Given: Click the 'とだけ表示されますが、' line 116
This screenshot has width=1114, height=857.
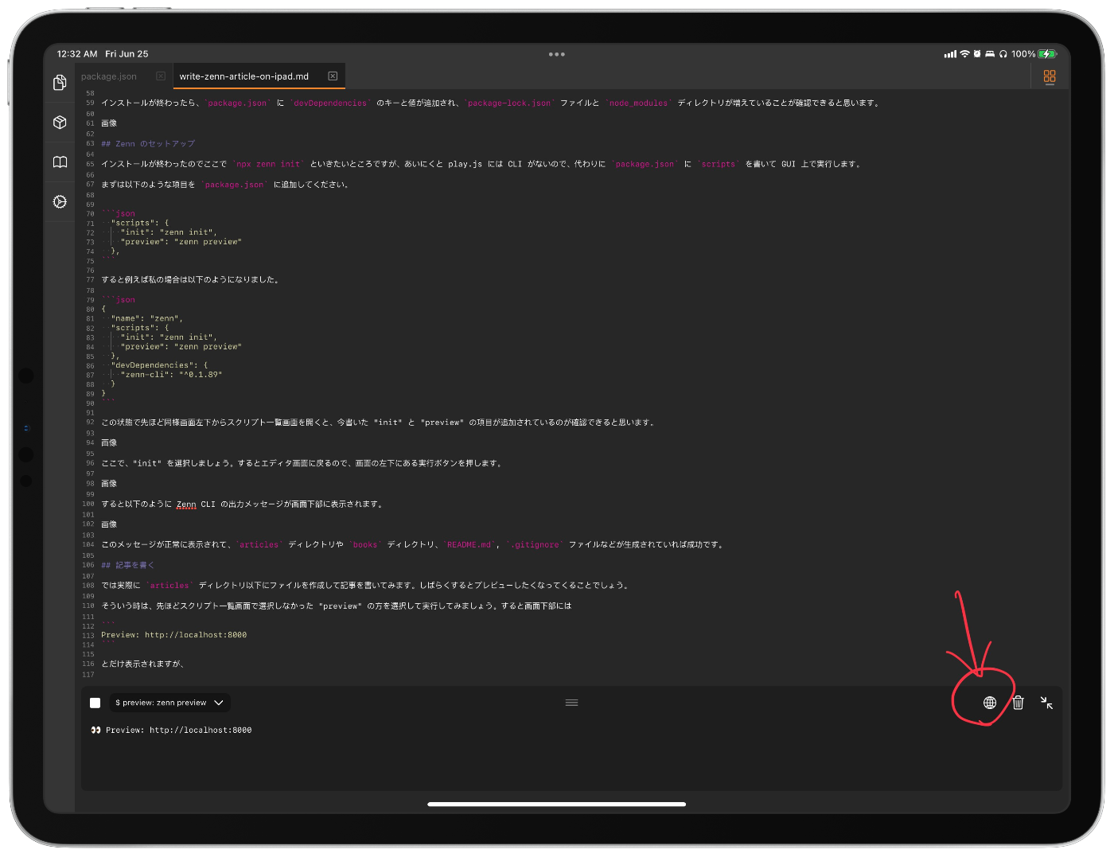Looking at the screenshot, I should point(142,664).
